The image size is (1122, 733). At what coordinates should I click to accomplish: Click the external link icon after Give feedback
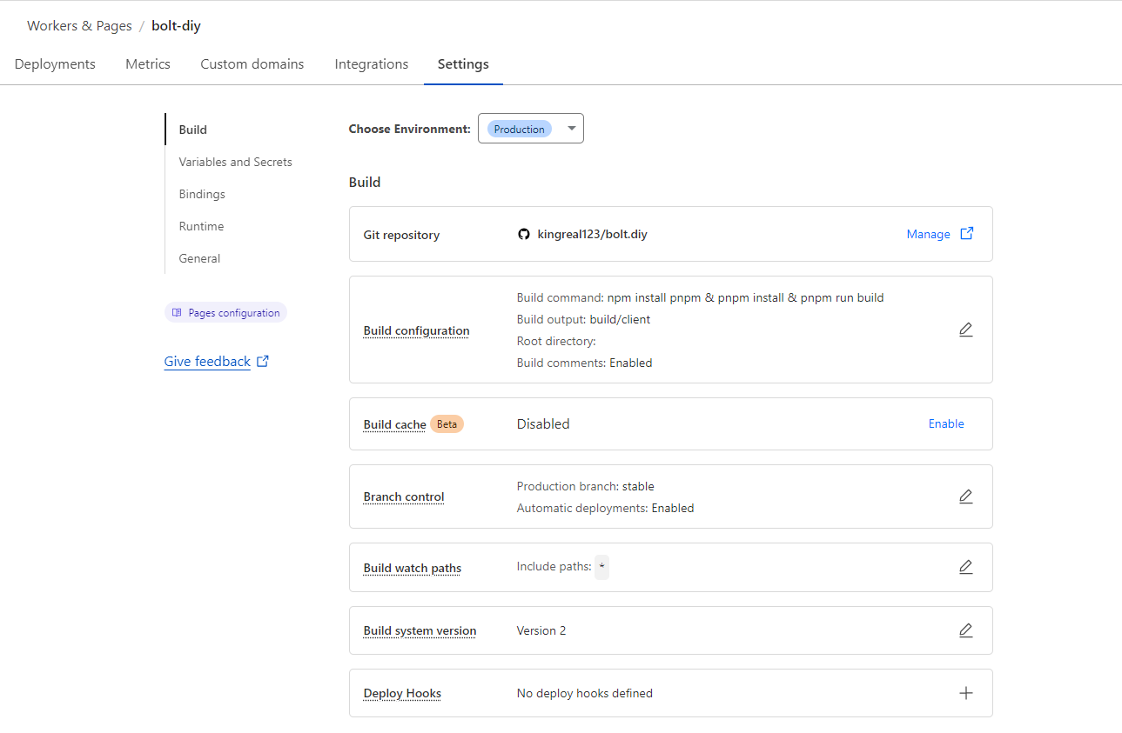[263, 361]
